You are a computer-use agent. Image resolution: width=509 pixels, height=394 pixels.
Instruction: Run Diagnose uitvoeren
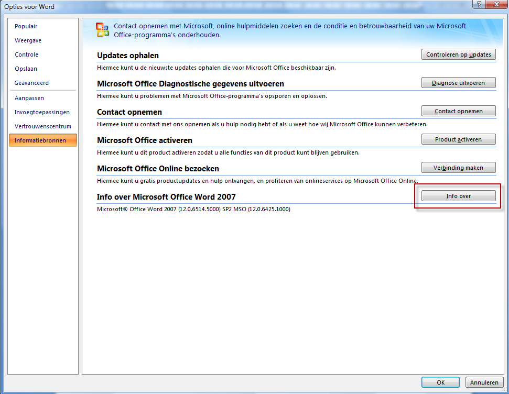[x=458, y=82]
